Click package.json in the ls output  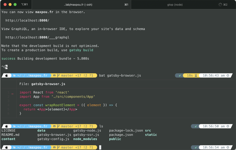(121, 135)
